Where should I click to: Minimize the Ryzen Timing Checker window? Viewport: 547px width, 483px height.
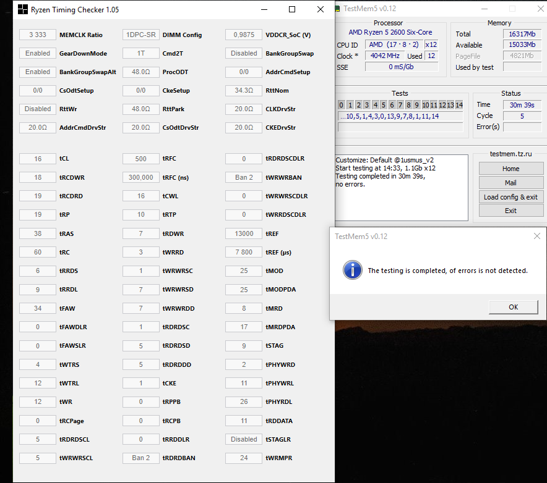[264, 9]
